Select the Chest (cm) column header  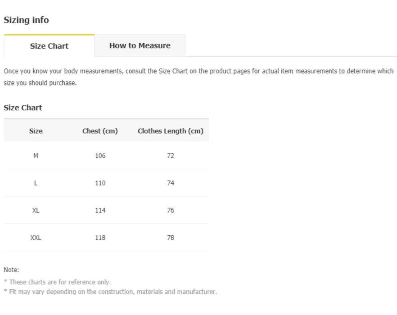coord(100,131)
